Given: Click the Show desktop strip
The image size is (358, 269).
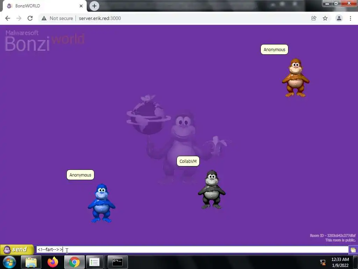Looking at the screenshot, I should click(356, 262).
